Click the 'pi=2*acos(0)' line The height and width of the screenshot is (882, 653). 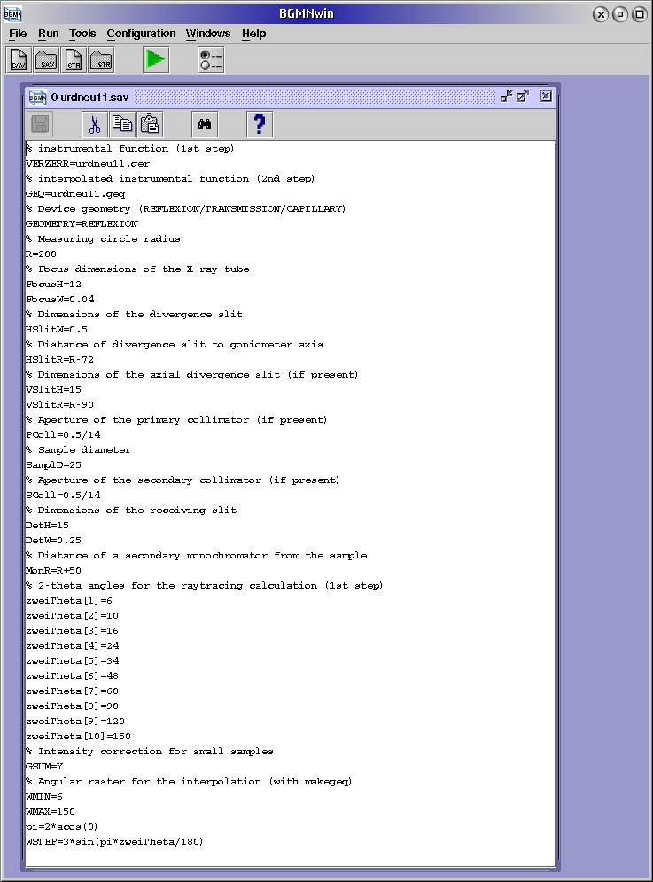click(62, 827)
